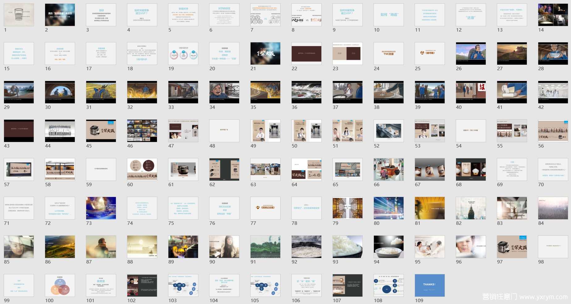
Task: Click slide 30 tunnel scene thumbnail
Action: point(60,92)
